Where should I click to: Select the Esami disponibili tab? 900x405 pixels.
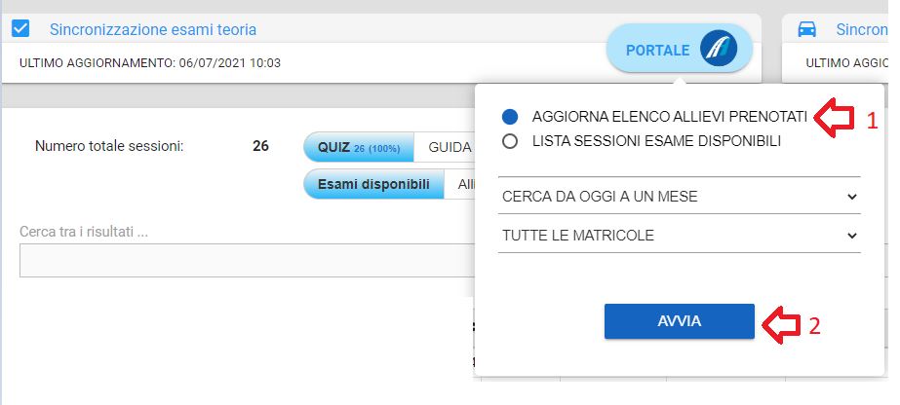pos(374,184)
